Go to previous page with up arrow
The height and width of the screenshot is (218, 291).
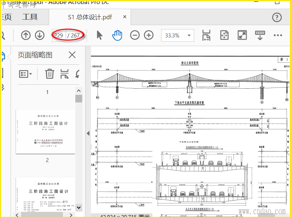[x=26, y=35]
